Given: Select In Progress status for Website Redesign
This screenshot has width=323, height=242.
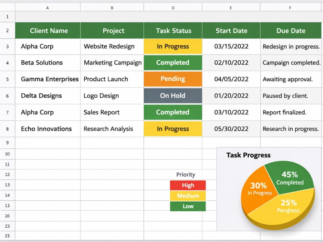Looking at the screenshot, I should coord(173,46).
